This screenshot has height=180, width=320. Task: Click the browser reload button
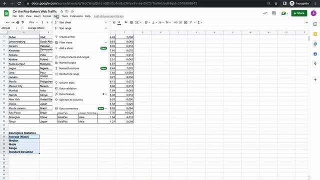click(19, 3)
